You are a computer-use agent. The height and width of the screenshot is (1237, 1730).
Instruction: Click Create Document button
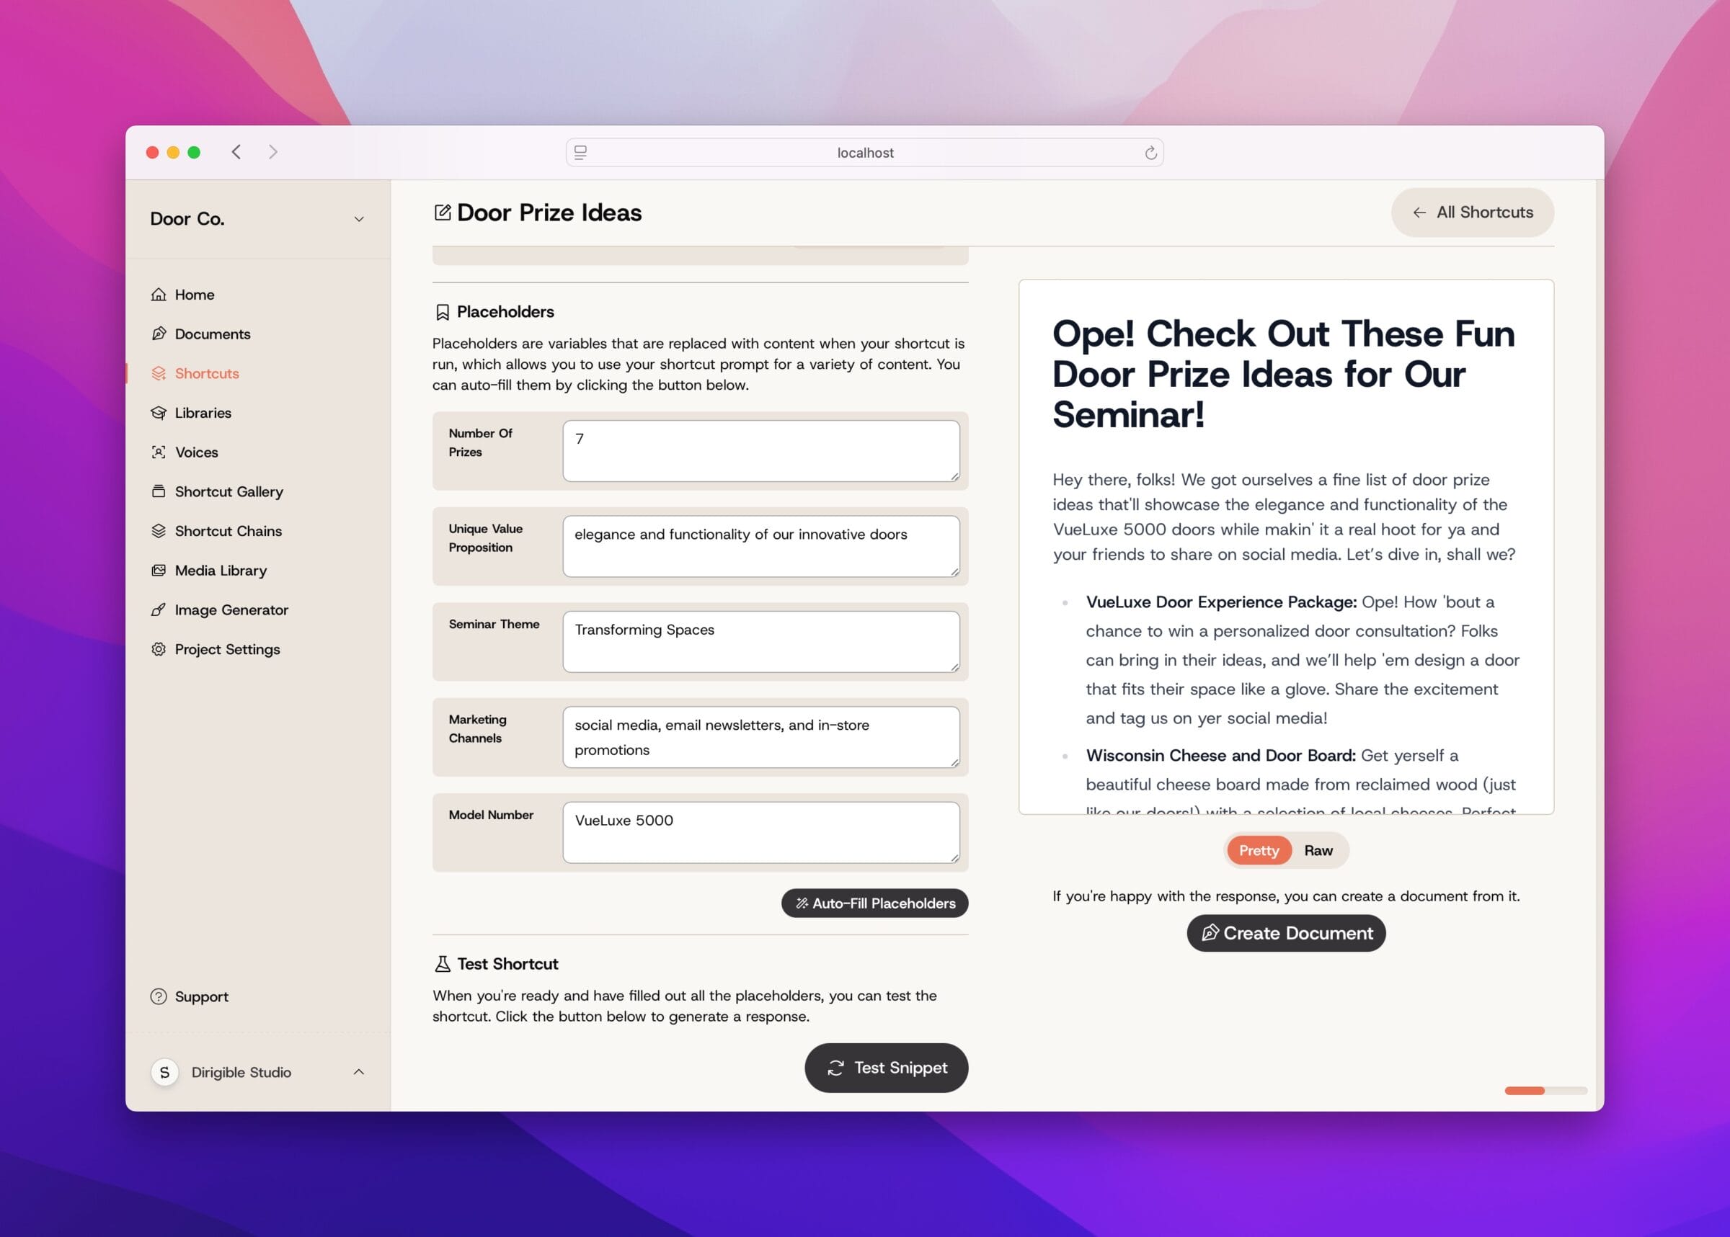(x=1285, y=933)
